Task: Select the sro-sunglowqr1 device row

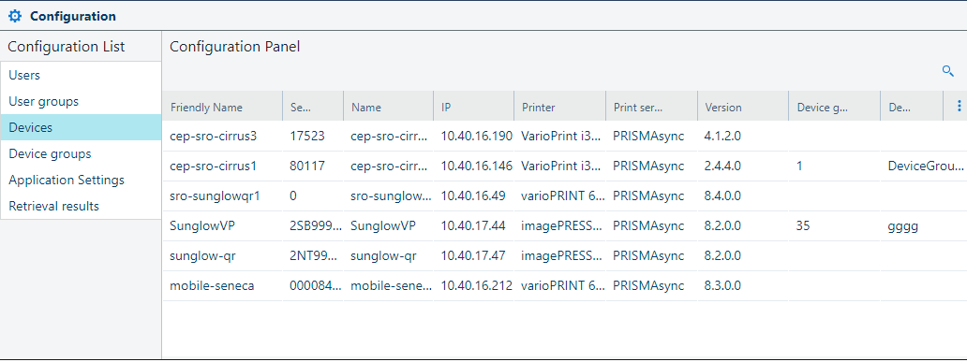Action: pyautogui.click(x=564, y=195)
